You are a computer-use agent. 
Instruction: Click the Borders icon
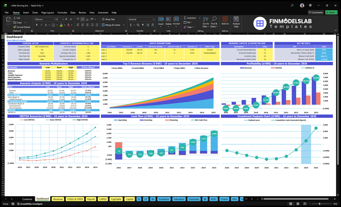coord(53,25)
